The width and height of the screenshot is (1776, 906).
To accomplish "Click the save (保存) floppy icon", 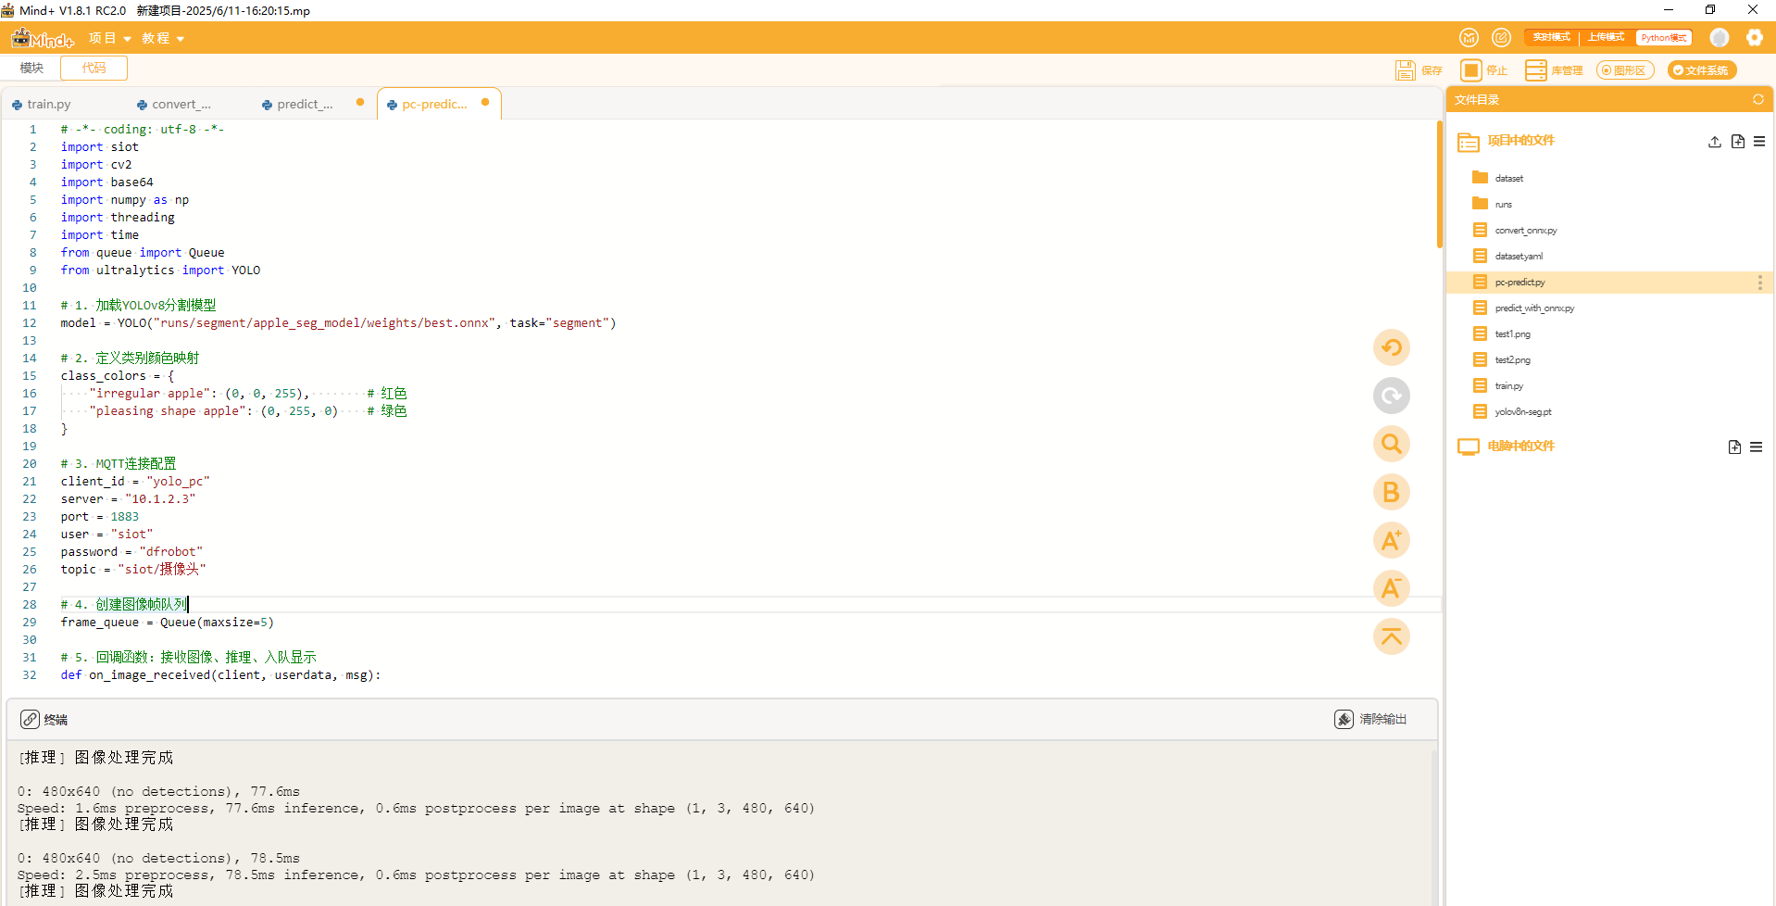I will pos(1406,70).
